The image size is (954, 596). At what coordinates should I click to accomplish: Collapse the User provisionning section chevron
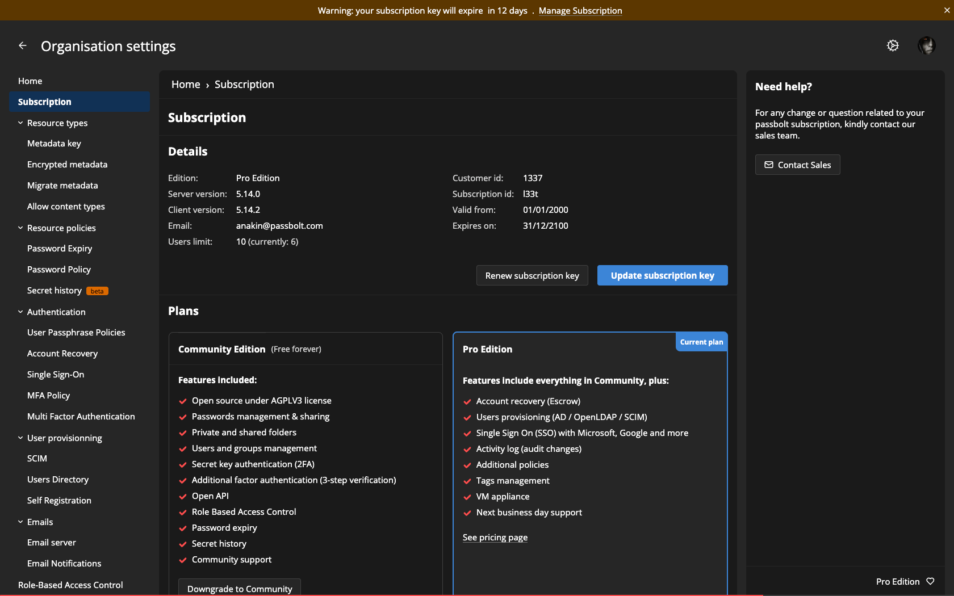[x=20, y=438]
